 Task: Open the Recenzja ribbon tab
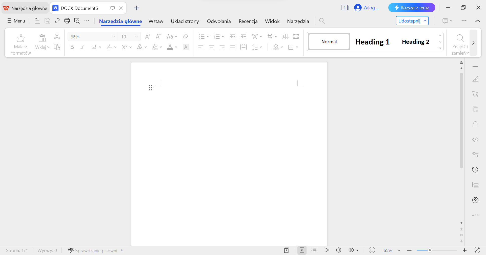click(248, 21)
